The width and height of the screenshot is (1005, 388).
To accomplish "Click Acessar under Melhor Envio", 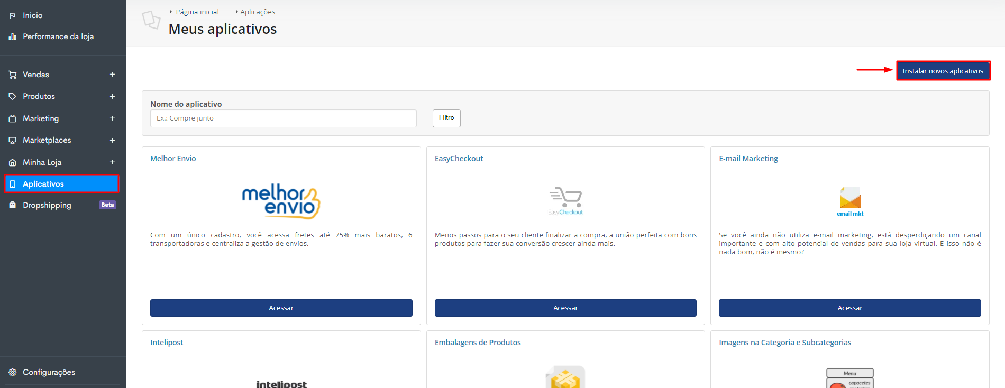I will click(281, 308).
